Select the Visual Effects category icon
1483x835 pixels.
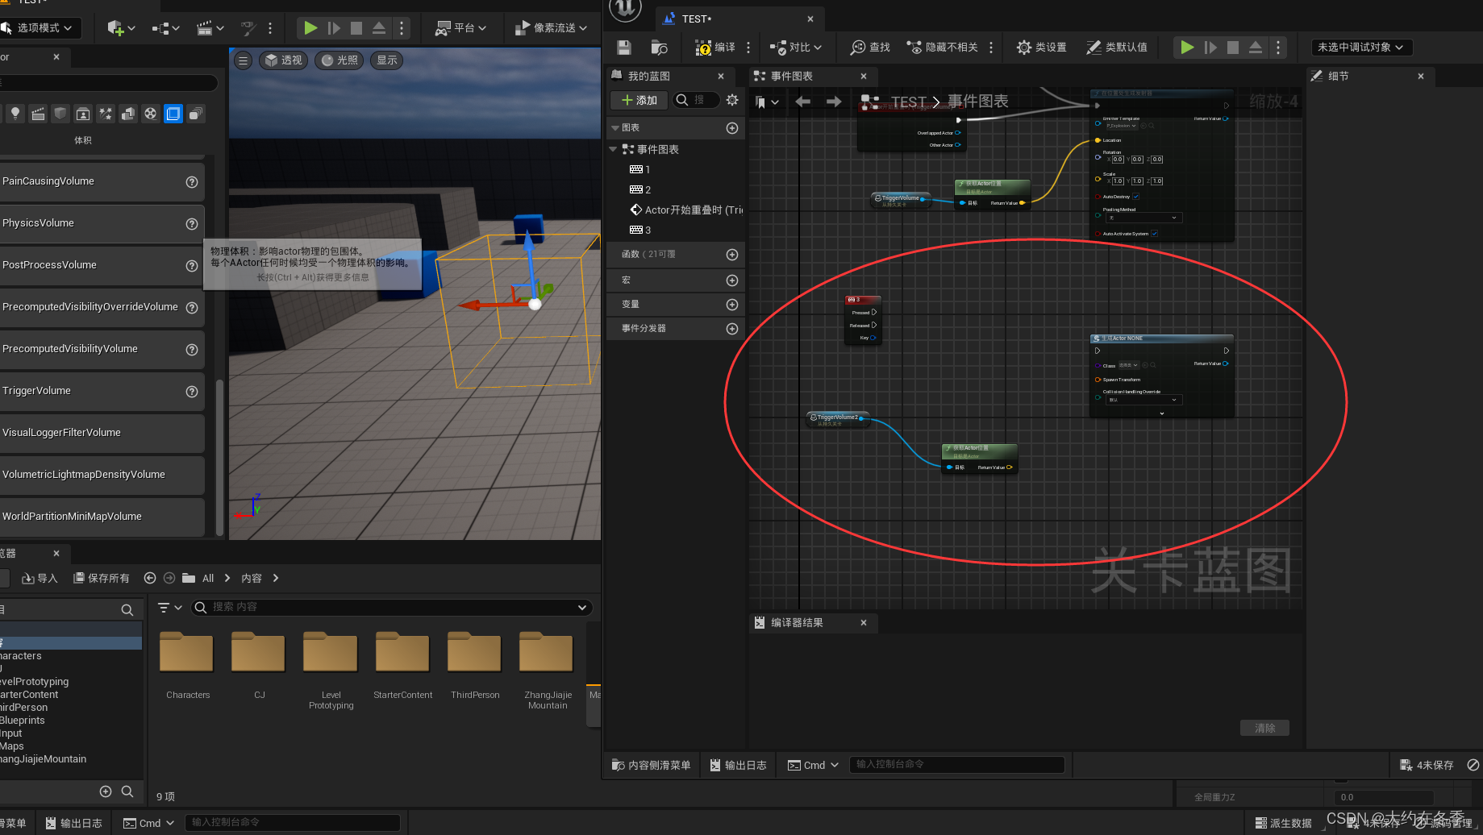pyautogui.click(x=106, y=114)
